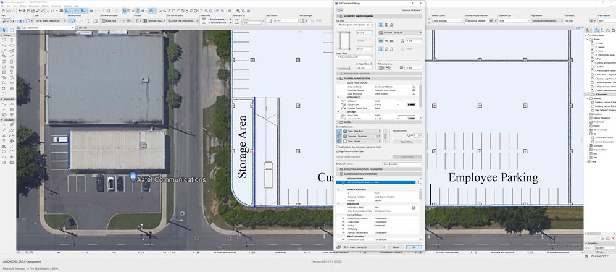Open Favorites star button in wall dialog

tap(340, 10)
